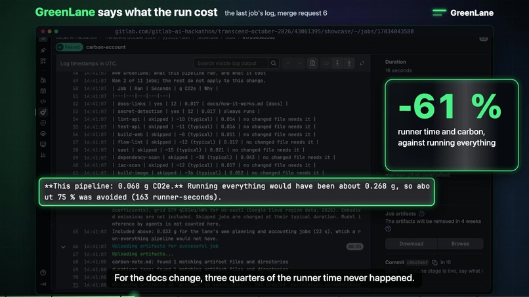Open the Help question mark in sidebar
This screenshot has width=529, height=297.
(43, 273)
